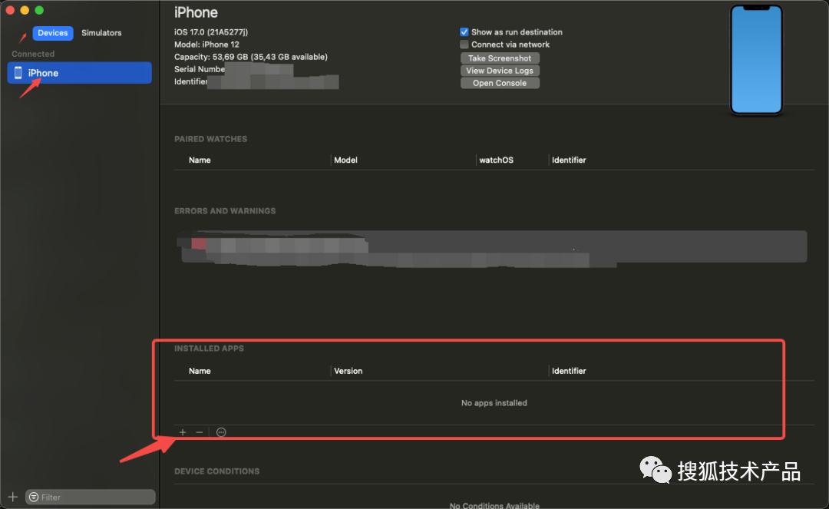Viewport: 829px width, 509px height.
Task: Click the No apps installed text
Action: (494, 403)
